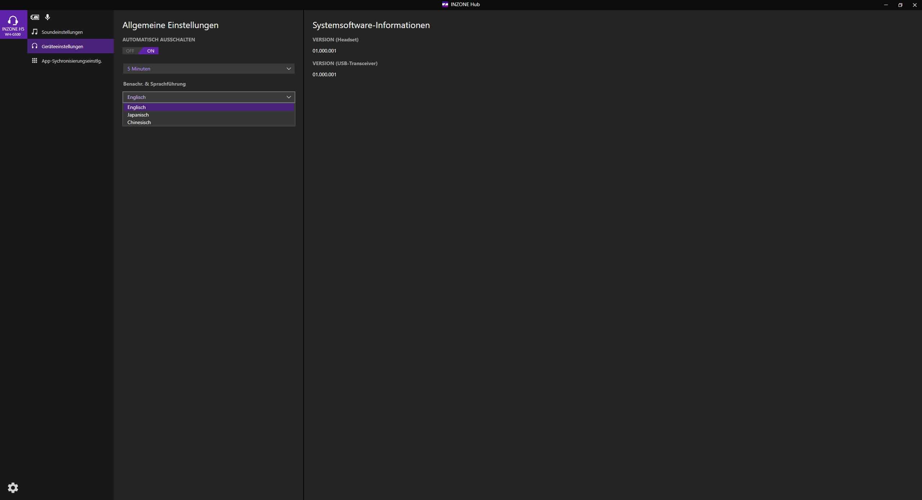Viewport: 922px width, 500px height.
Task: Click the headphones Geräteeinstellungen icon
Action: click(x=35, y=46)
